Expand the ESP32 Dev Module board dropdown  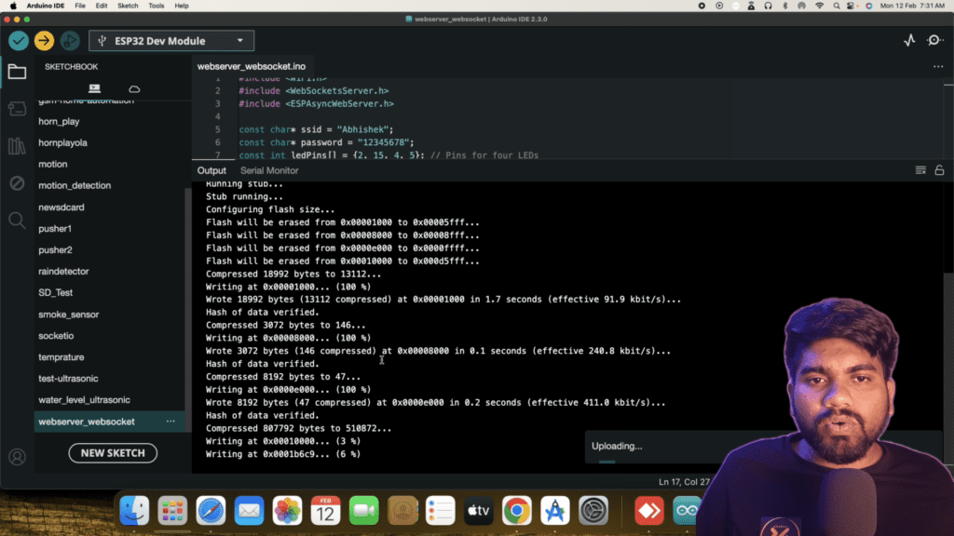coord(171,41)
